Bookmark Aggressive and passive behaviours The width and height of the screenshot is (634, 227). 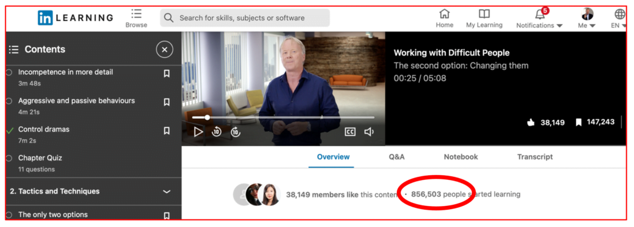tap(167, 102)
